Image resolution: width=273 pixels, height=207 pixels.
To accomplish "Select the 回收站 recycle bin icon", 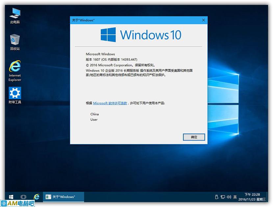I will pyautogui.click(x=15, y=42).
